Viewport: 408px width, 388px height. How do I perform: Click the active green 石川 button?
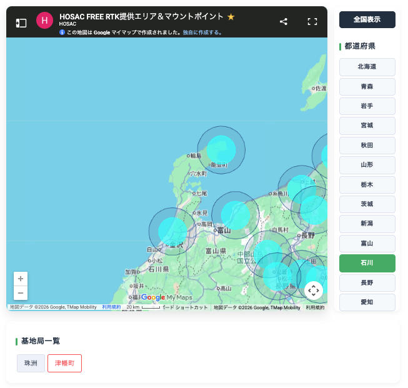(367, 263)
